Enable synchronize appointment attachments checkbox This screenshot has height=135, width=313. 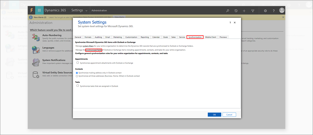pyautogui.click(x=78, y=63)
